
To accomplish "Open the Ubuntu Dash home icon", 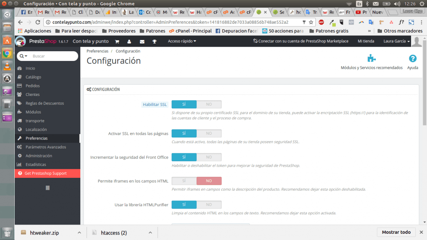I will click(7, 14).
